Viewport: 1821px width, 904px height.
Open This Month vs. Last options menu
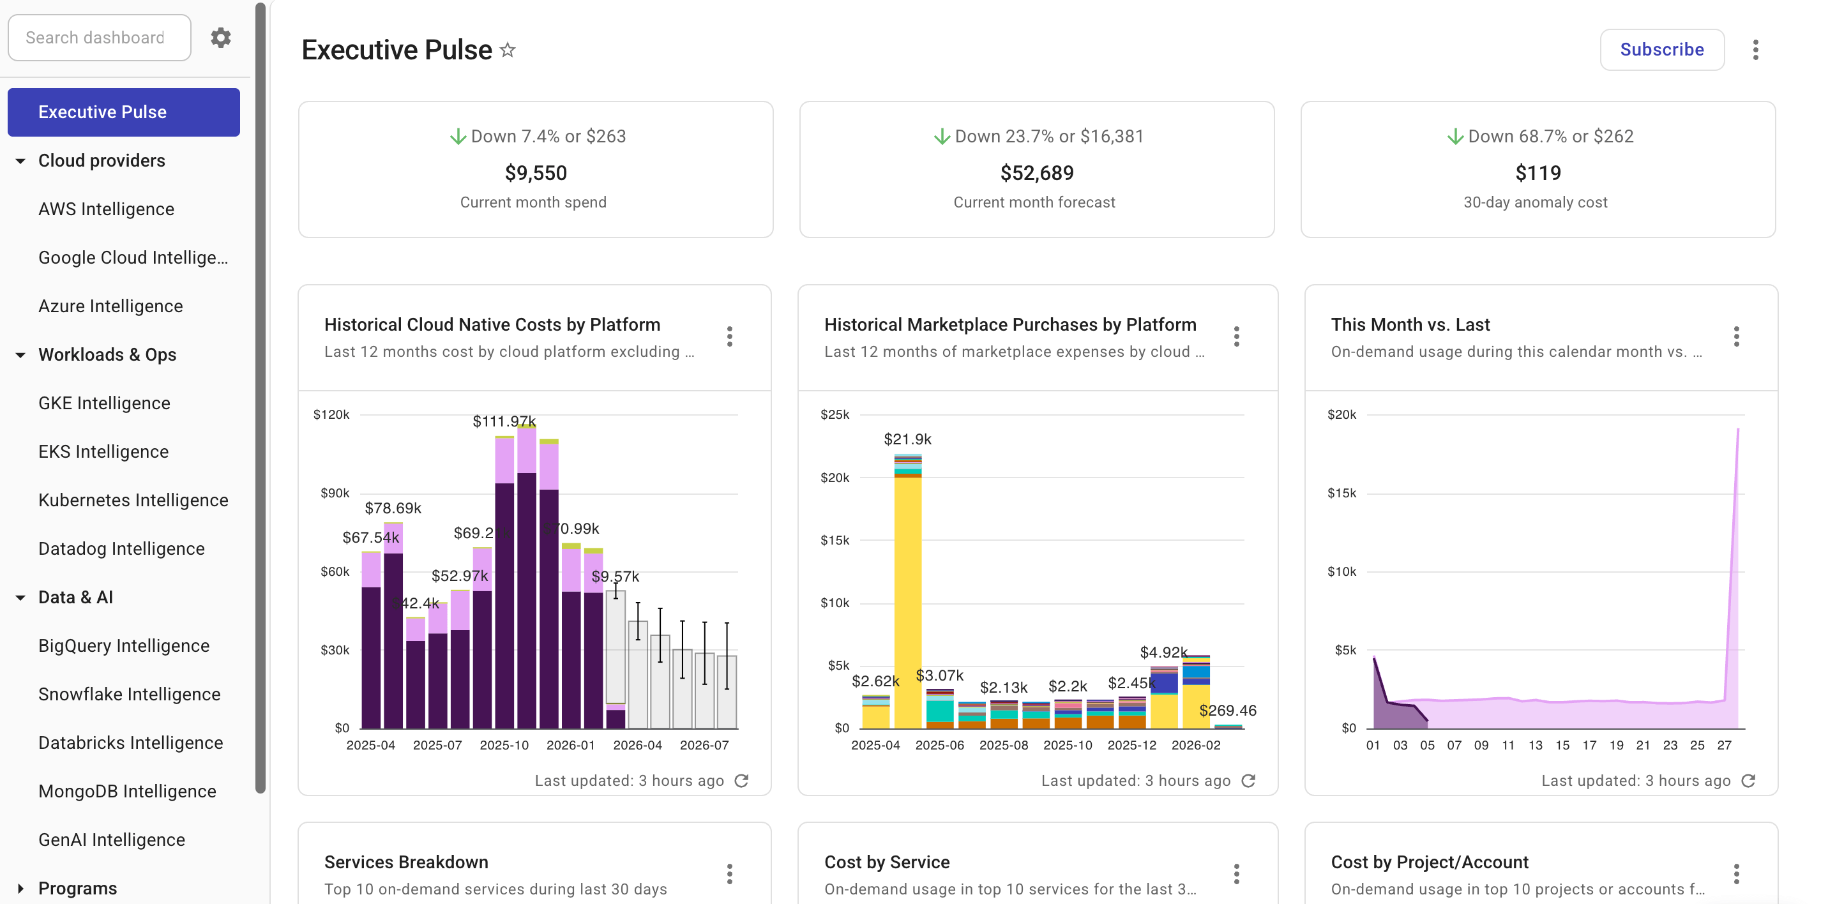(x=1736, y=336)
